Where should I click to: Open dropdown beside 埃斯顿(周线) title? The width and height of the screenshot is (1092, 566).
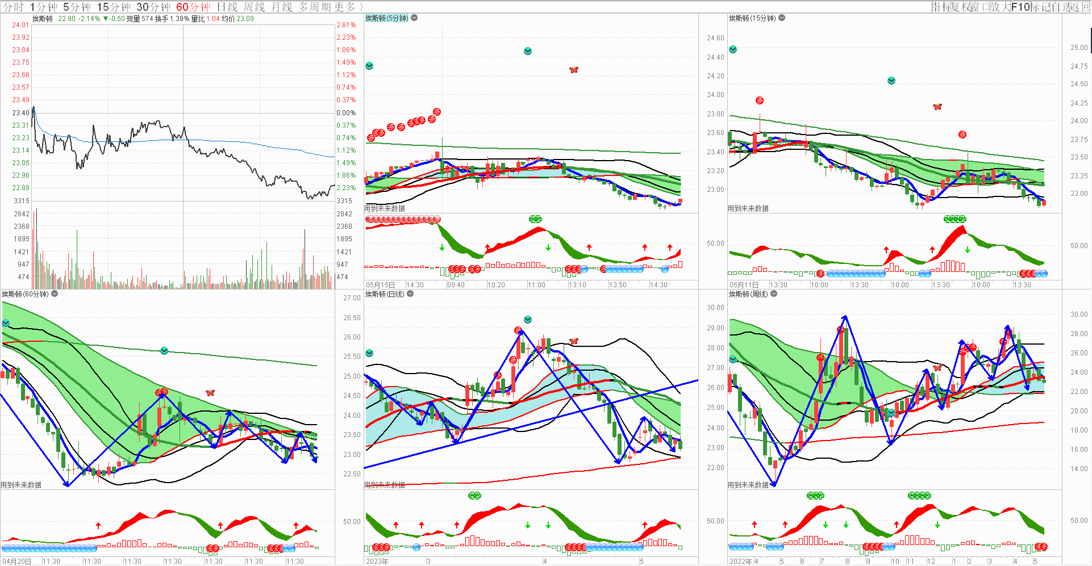(774, 294)
